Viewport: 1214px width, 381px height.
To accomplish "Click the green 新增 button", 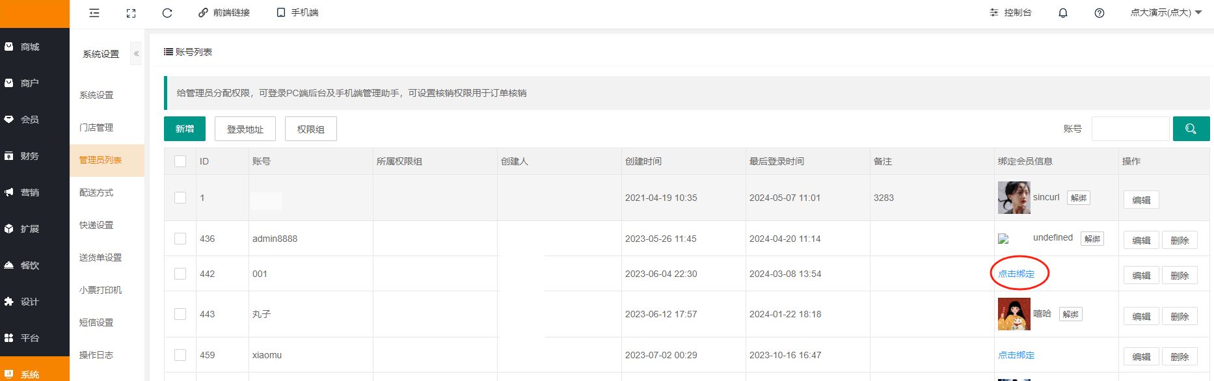I will coord(185,129).
